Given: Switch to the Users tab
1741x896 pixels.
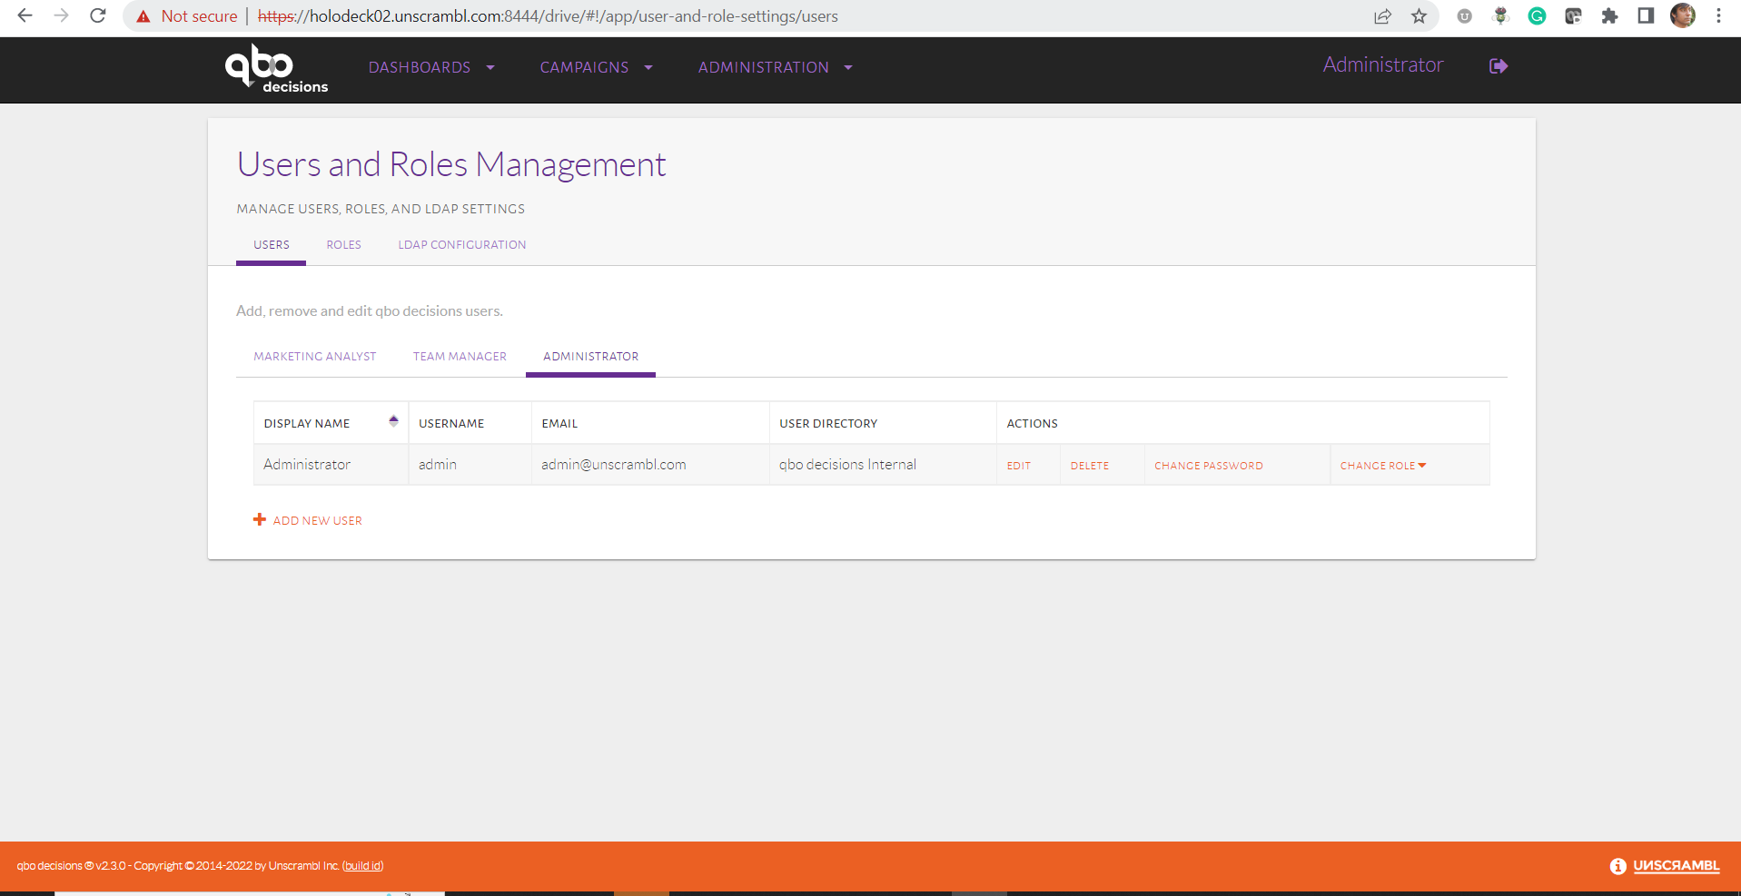Looking at the screenshot, I should pos(272,245).
